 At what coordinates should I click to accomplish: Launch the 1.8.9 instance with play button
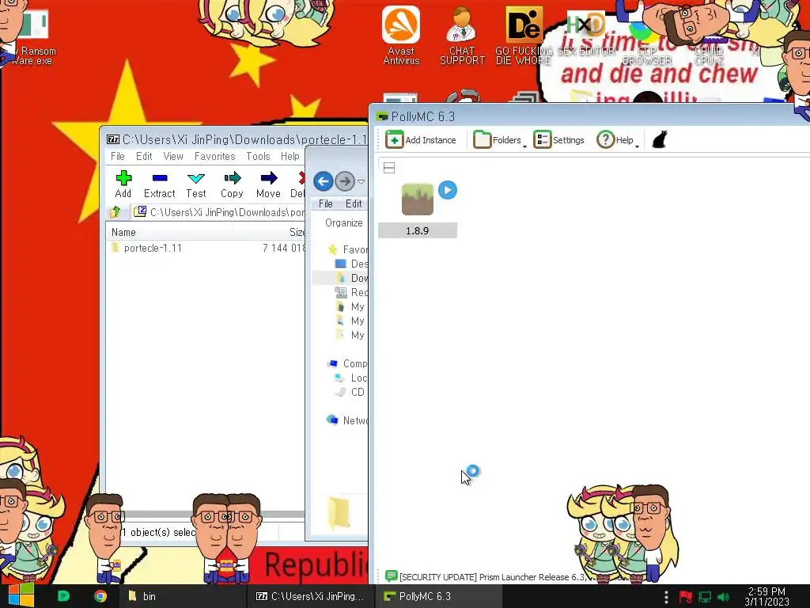(448, 190)
